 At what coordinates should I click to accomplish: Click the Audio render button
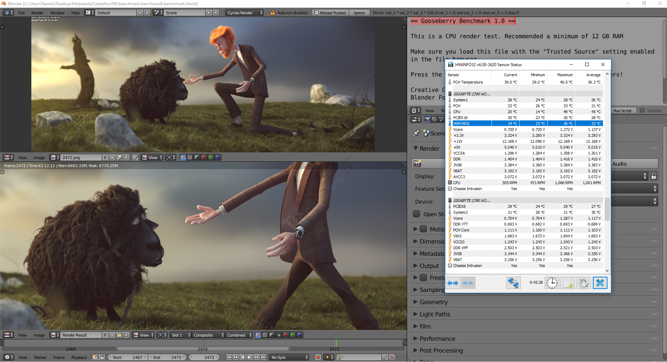[x=635, y=164]
